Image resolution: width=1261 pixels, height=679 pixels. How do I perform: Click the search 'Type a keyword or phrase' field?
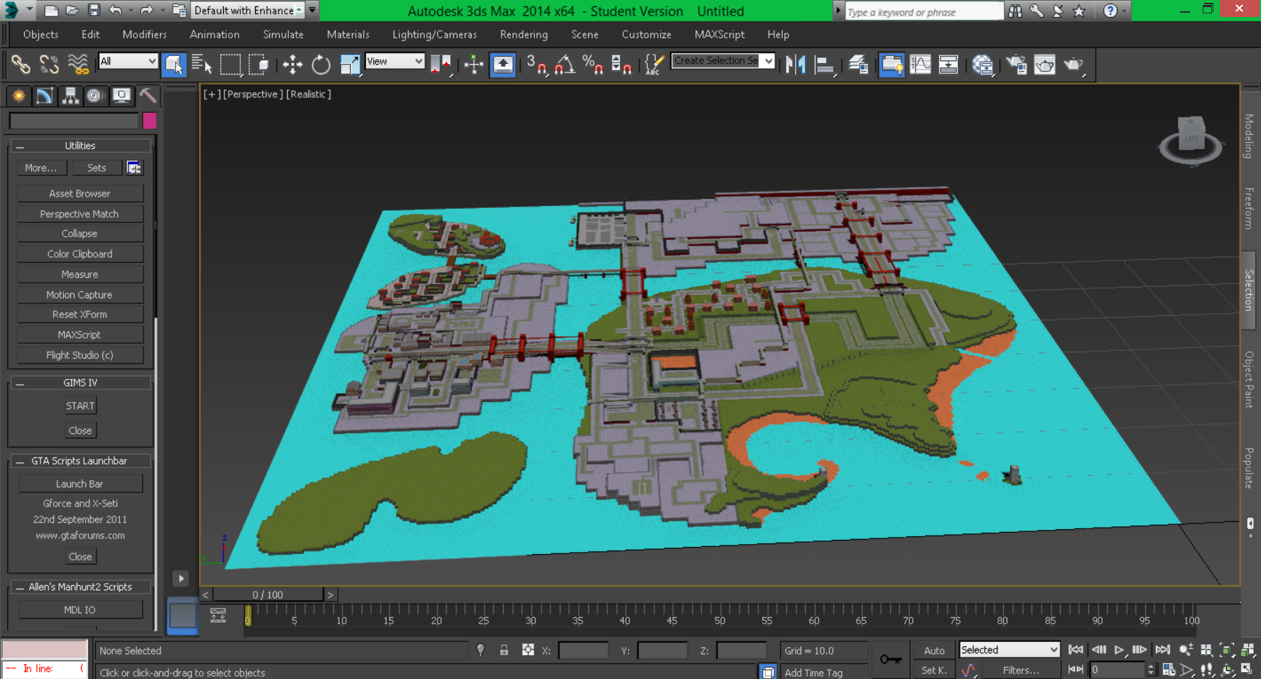[x=924, y=11]
